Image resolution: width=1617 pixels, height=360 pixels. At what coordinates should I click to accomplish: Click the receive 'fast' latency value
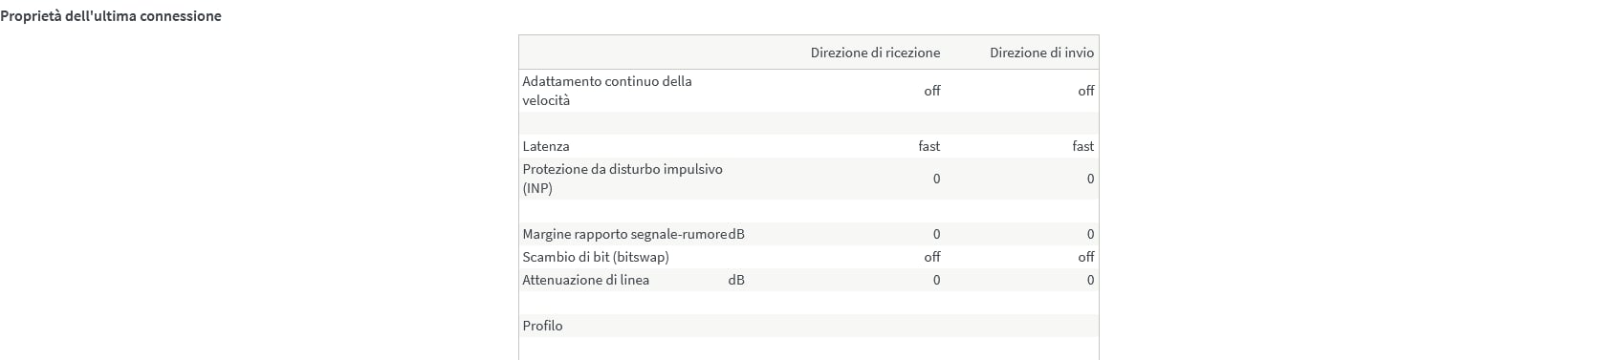coord(929,146)
